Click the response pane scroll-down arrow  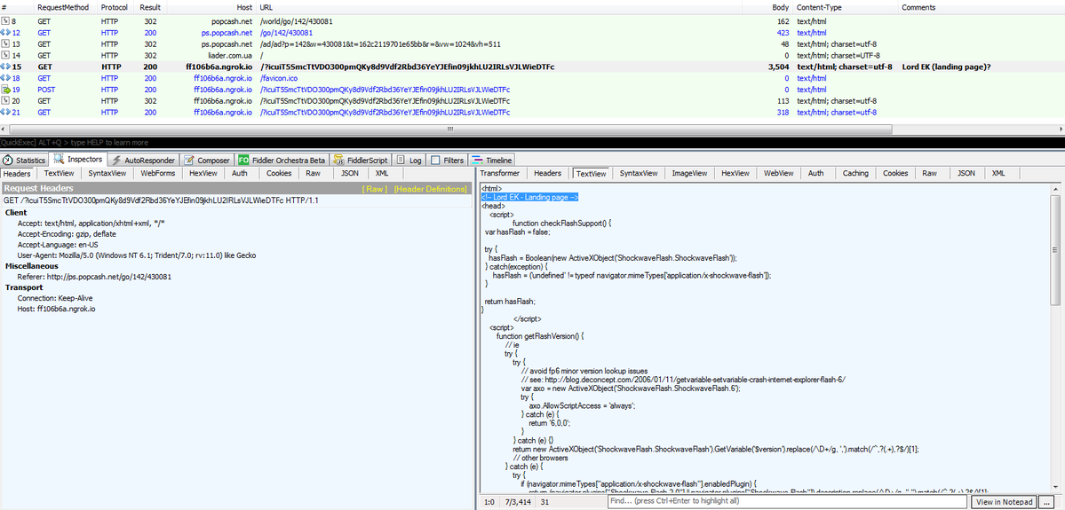(x=1055, y=488)
